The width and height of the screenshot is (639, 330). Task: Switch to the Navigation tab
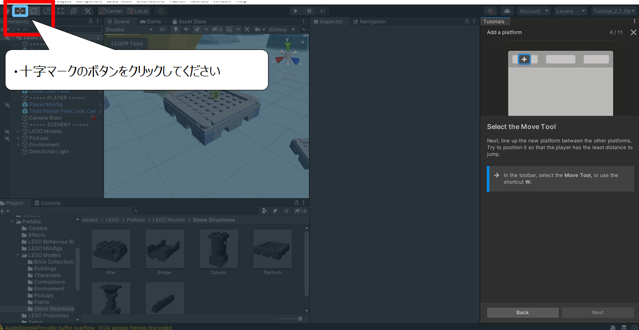(369, 21)
